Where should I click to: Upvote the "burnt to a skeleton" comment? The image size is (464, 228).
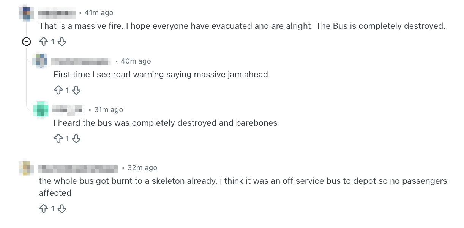point(44,209)
